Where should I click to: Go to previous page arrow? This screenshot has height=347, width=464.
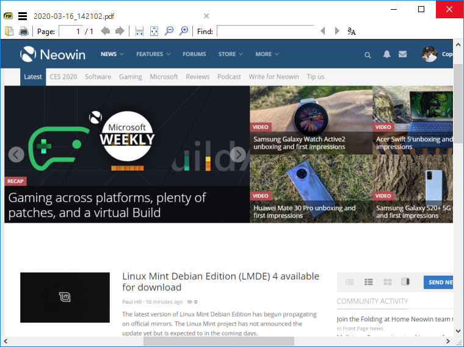(x=106, y=30)
